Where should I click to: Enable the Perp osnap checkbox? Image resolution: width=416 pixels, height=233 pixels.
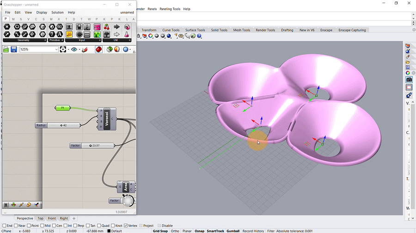75,226
